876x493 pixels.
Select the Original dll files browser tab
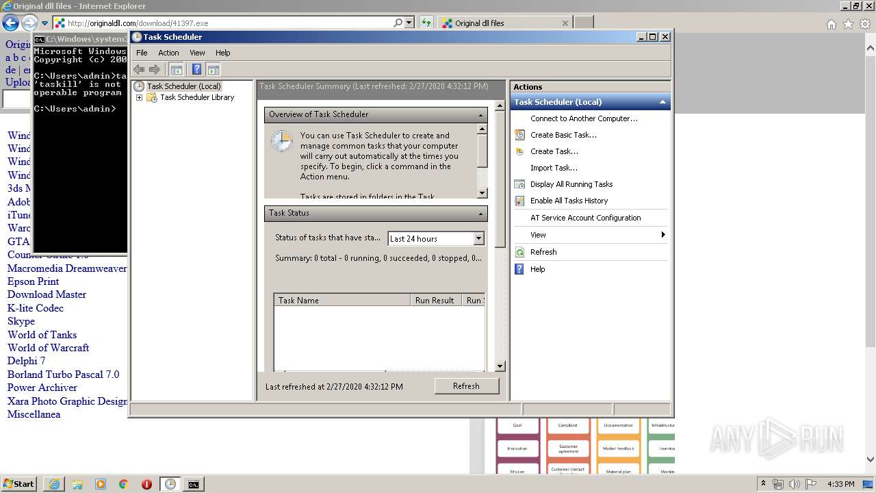pos(504,23)
